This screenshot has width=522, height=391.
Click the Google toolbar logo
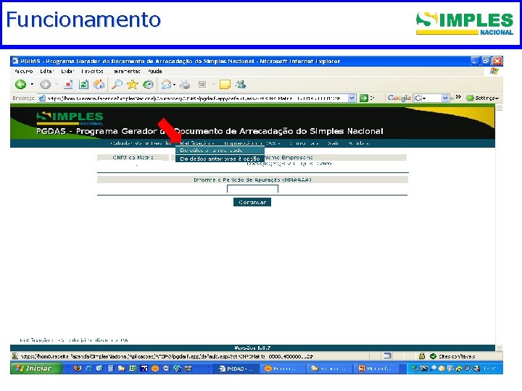[399, 98]
